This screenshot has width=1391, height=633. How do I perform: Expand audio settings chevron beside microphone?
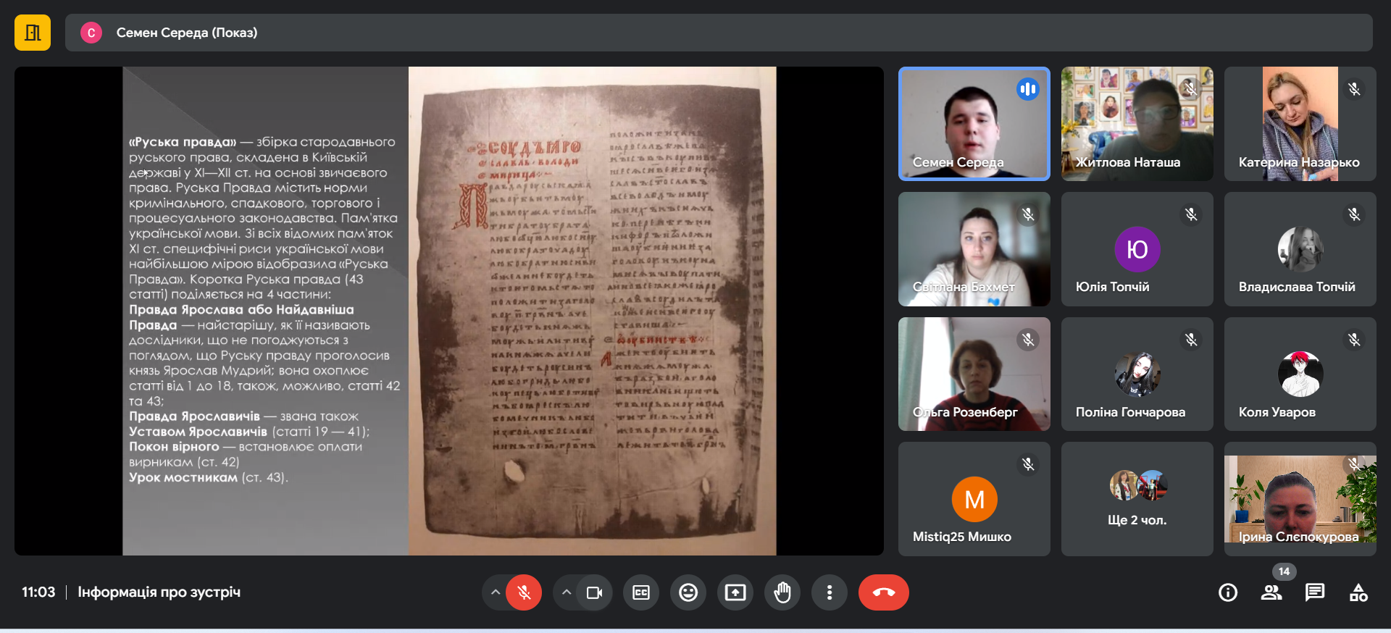(495, 592)
